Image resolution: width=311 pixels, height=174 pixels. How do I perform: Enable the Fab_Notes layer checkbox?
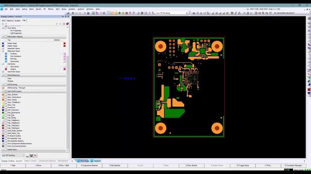(x=6, y=118)
